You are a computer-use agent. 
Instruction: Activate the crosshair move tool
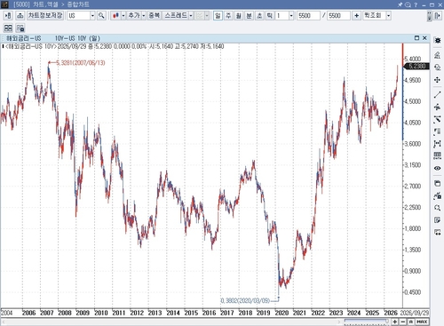click(437, 80)
